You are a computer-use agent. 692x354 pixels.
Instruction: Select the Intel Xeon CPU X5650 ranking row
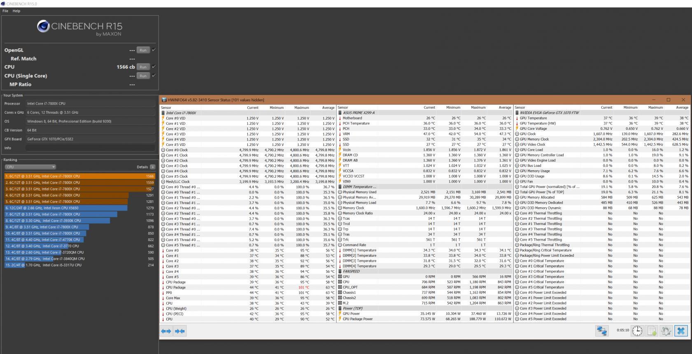click(80, 208)
